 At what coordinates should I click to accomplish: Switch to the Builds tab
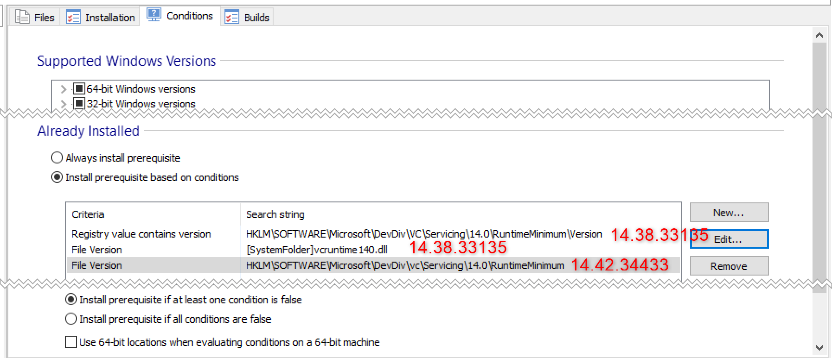pyautogui.click(x=256, y=18)
